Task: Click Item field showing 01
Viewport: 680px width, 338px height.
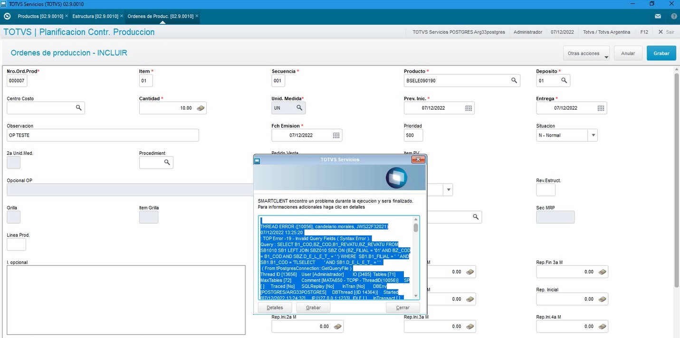Action: [x=146, y=81]
